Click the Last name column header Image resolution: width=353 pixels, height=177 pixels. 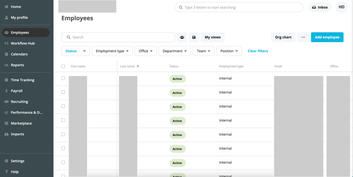(127, 66)
